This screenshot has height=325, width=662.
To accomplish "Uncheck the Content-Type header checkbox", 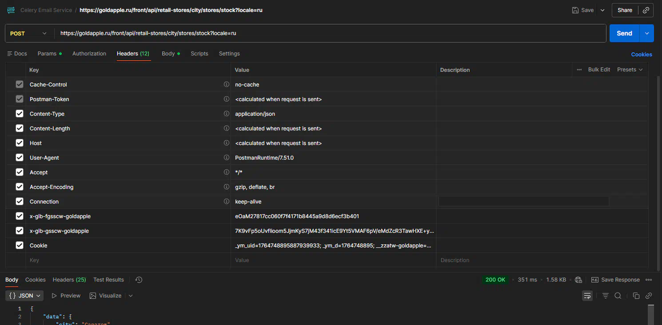I will click(x=20, y=114).
